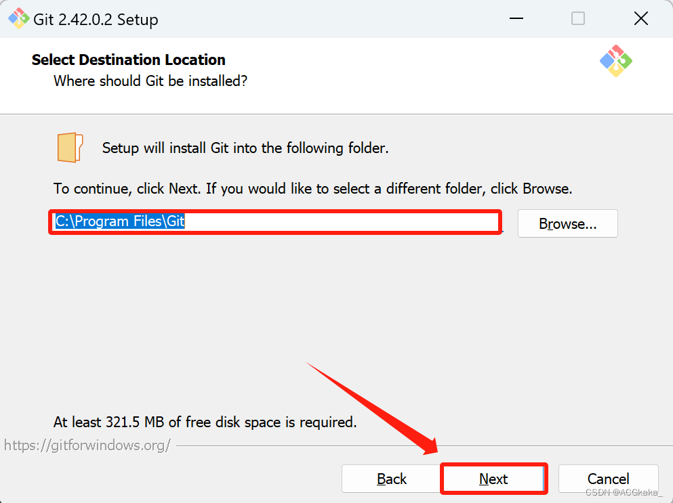Screen dimensions: 673x503
Task: Open the gitforwindows.org link
Action: [x=87, y=445]
